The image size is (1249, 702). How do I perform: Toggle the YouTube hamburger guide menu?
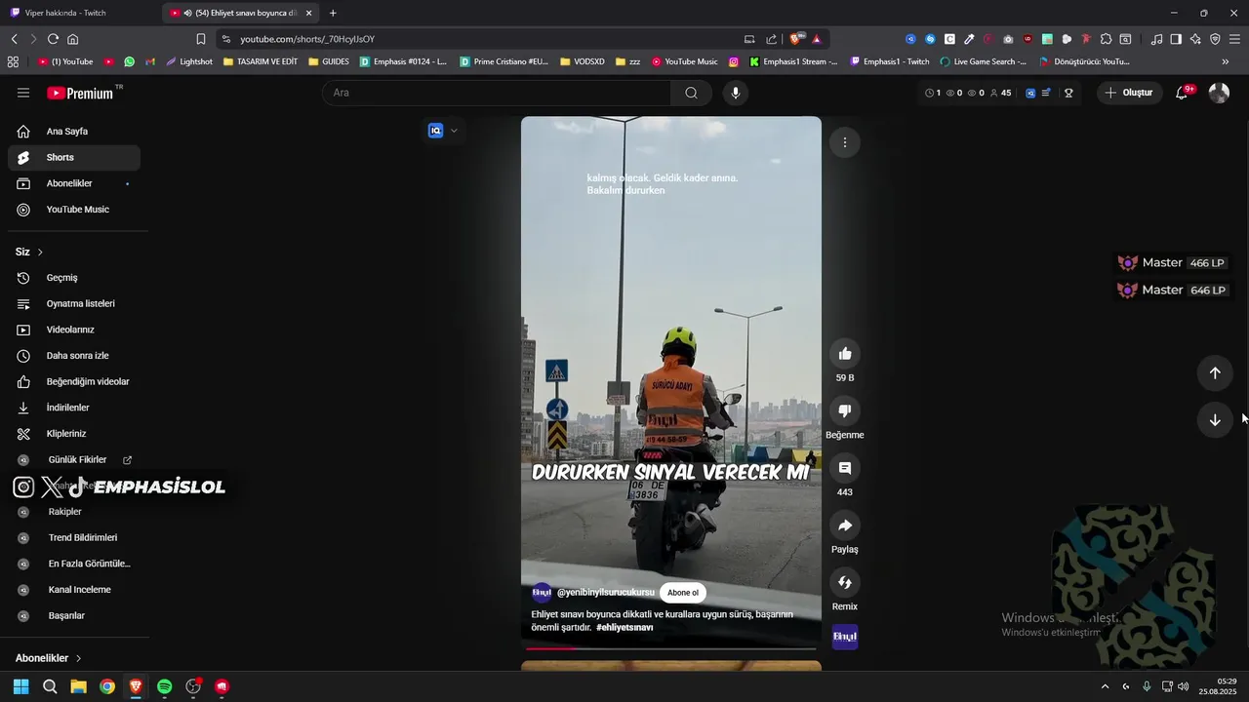click(23, 93)
